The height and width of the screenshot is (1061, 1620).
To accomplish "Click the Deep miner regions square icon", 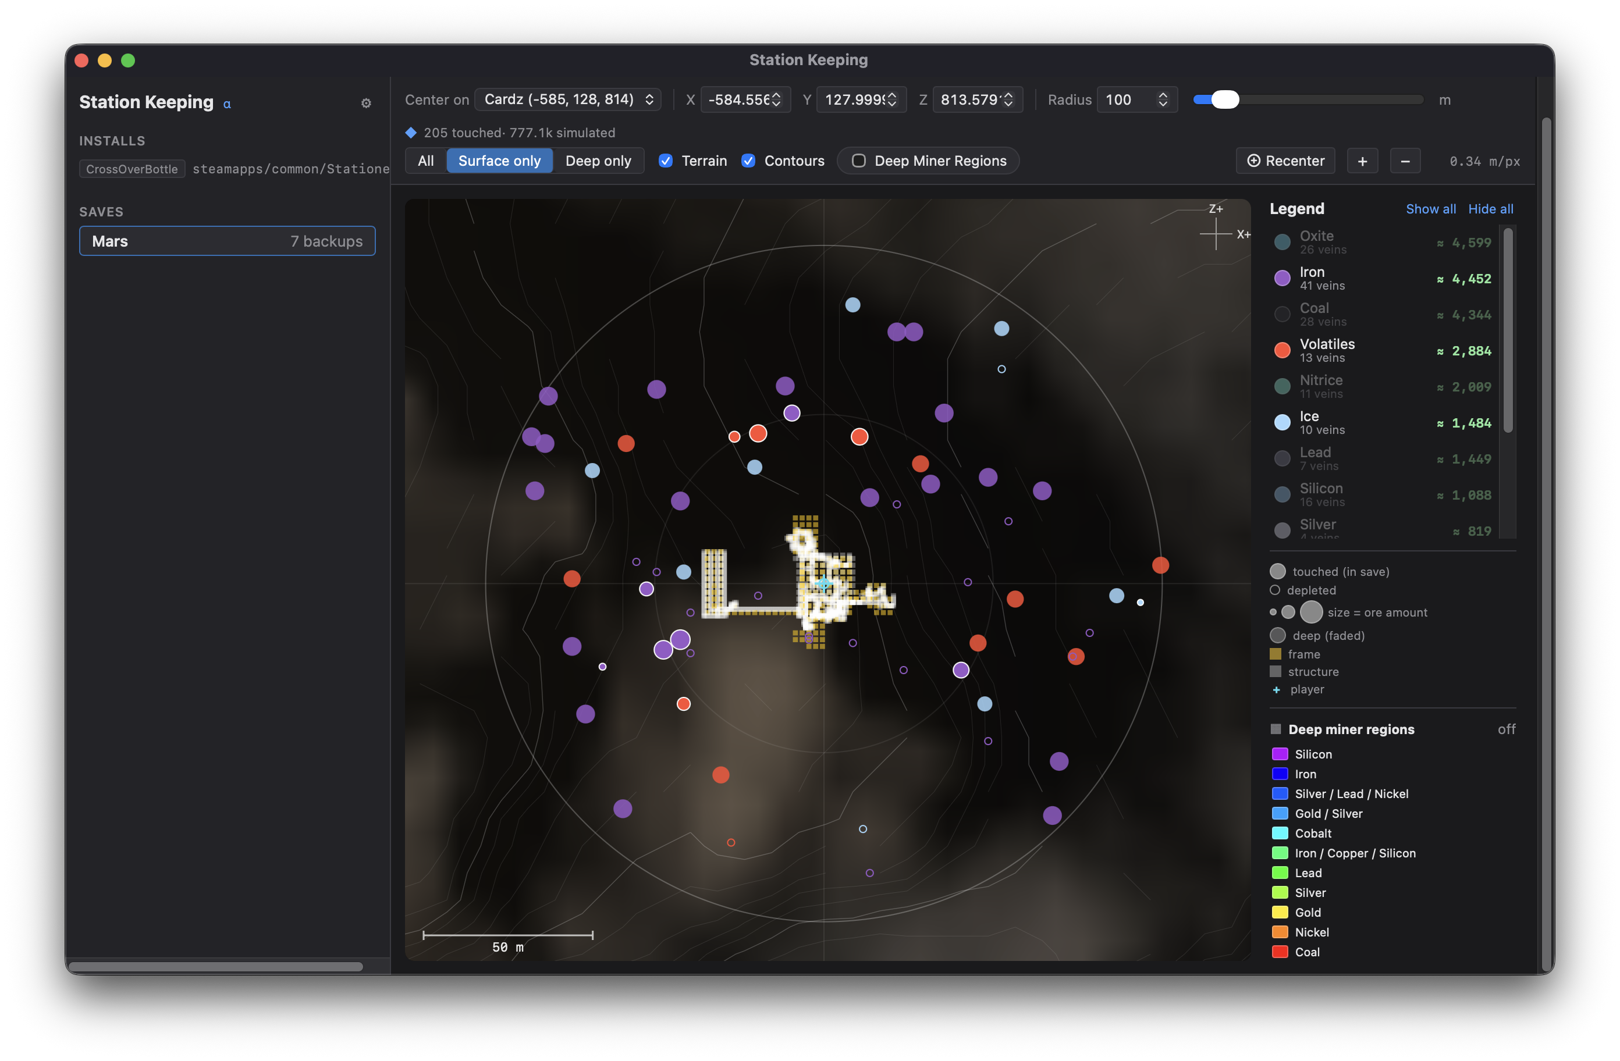I will 1276,729.
